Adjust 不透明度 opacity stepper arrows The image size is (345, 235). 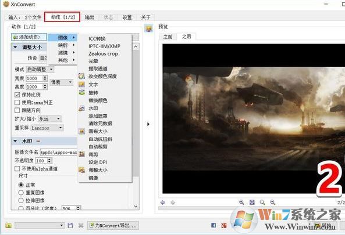pos(49,161)
